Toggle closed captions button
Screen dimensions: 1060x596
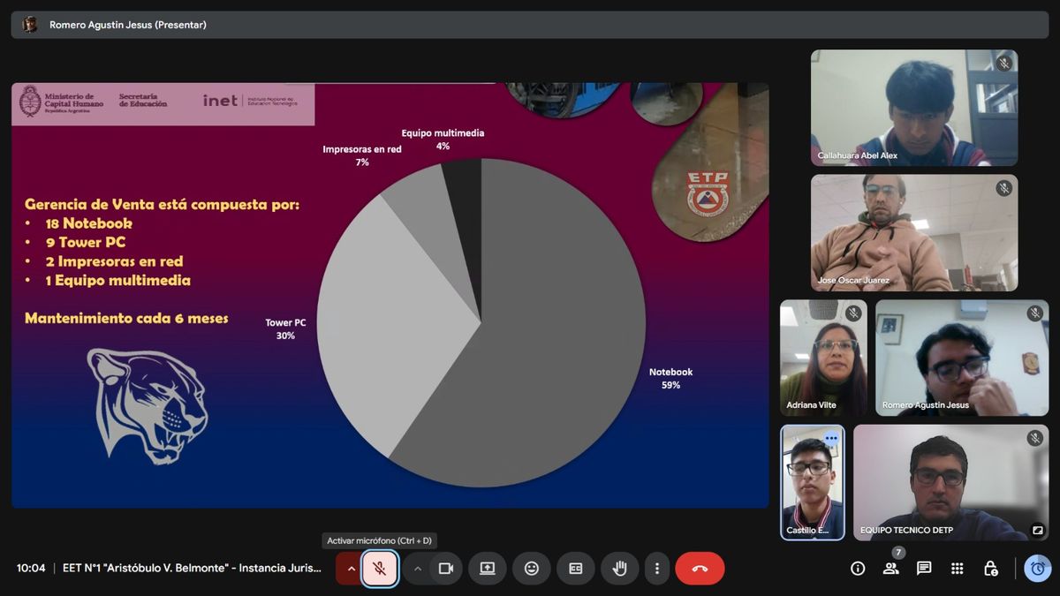[576, 569]
